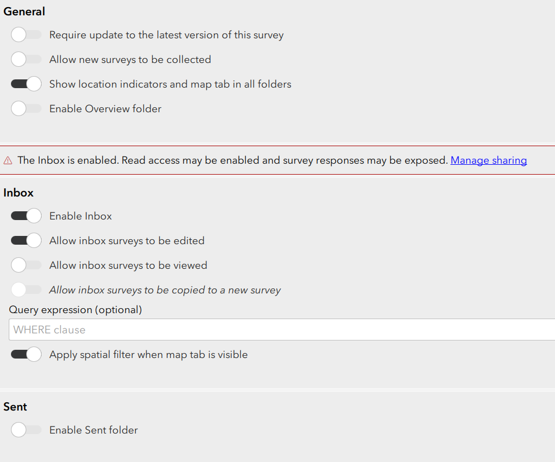
Task: Enable 'Allow inbox surveys to be copied'
Action: pyautogui.click(x=26, y=290)
